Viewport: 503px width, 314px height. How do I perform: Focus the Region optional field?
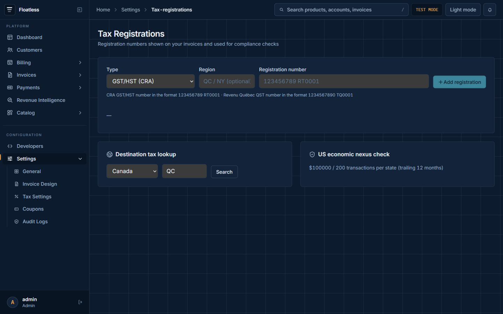pyautogui.click(x=227, y=81)
